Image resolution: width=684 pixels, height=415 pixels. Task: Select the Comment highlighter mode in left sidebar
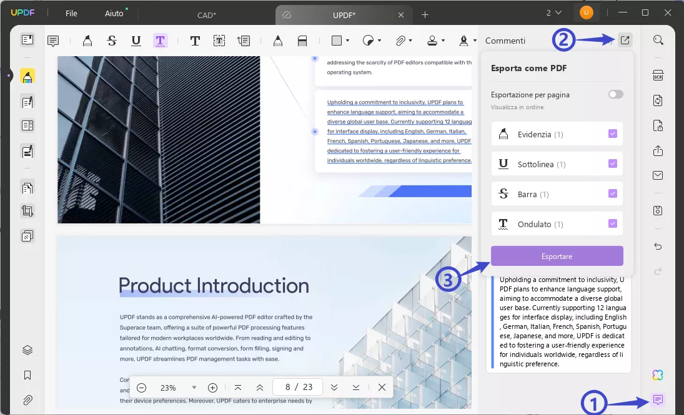[27, 77]
